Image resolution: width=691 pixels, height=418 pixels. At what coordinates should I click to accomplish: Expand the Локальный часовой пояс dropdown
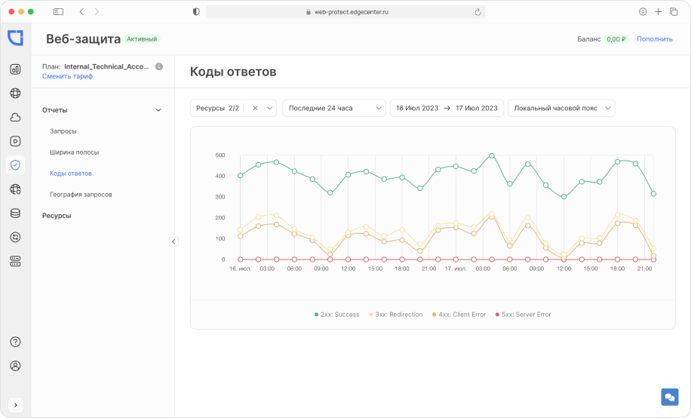pyautogui.click(x=561, y=108)
